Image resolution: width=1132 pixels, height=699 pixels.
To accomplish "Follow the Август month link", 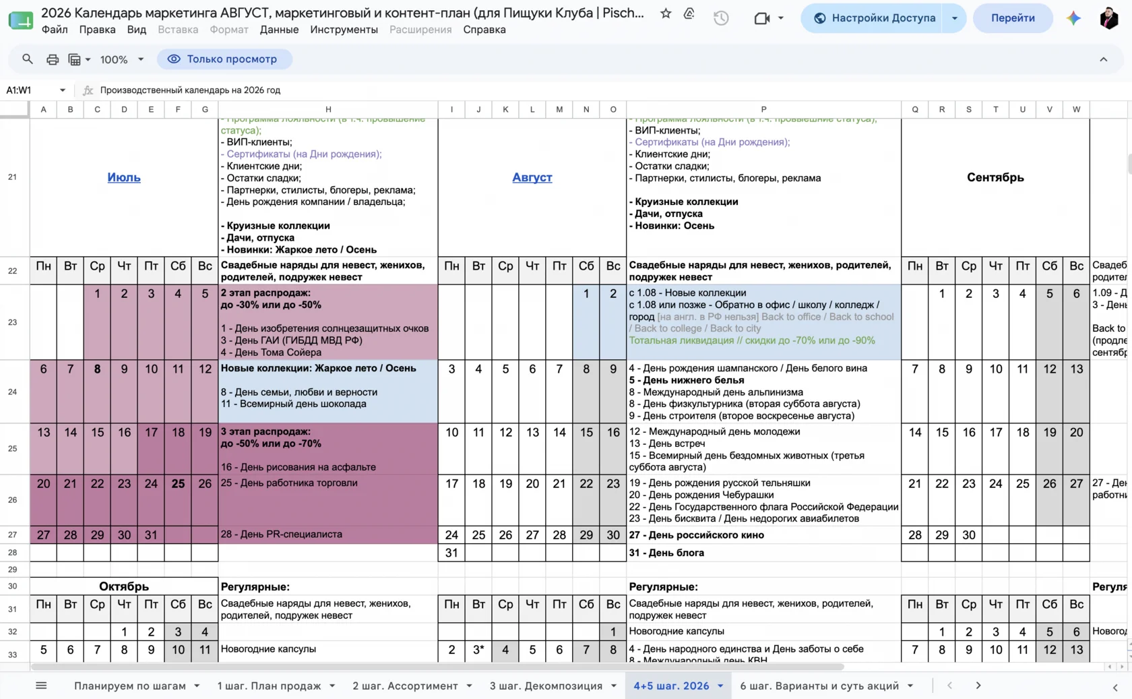I will [532, 177].
